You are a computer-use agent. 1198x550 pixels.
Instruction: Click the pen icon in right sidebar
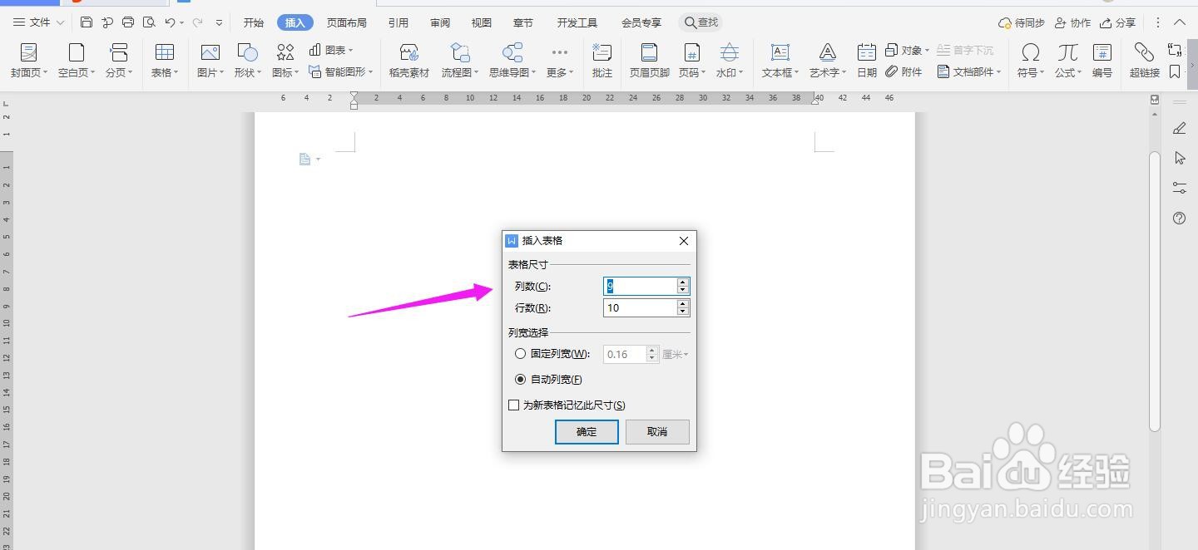[x=1179, y=128]
